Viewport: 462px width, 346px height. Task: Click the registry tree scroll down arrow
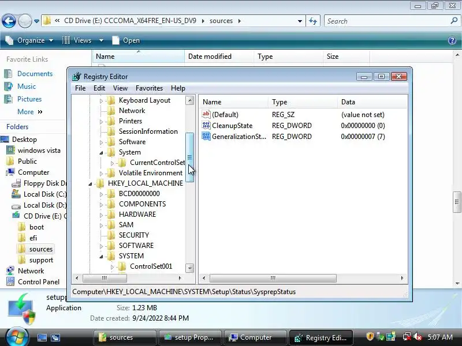190,268
